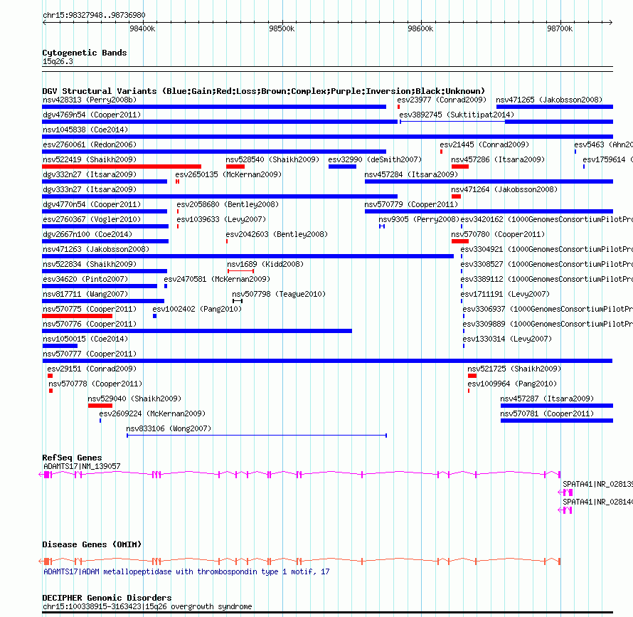Click the red bar under nsv570780 (Cooper2011)

coord(459,241)
